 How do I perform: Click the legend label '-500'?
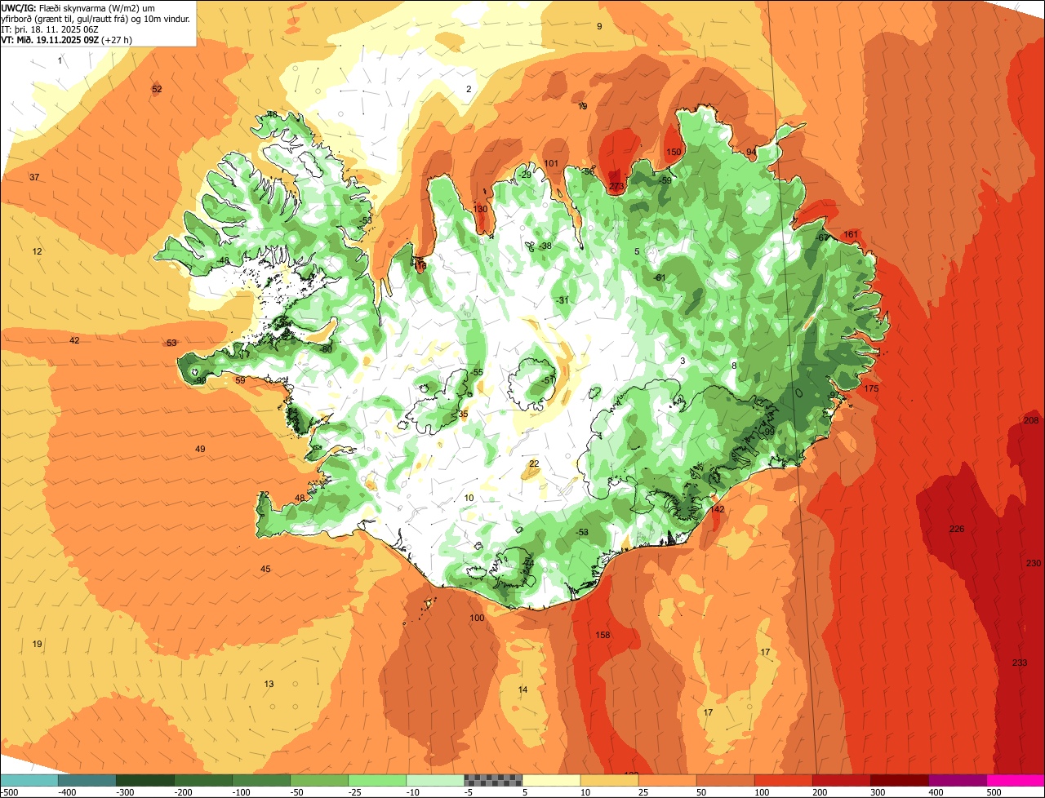(x=8, y=792)
